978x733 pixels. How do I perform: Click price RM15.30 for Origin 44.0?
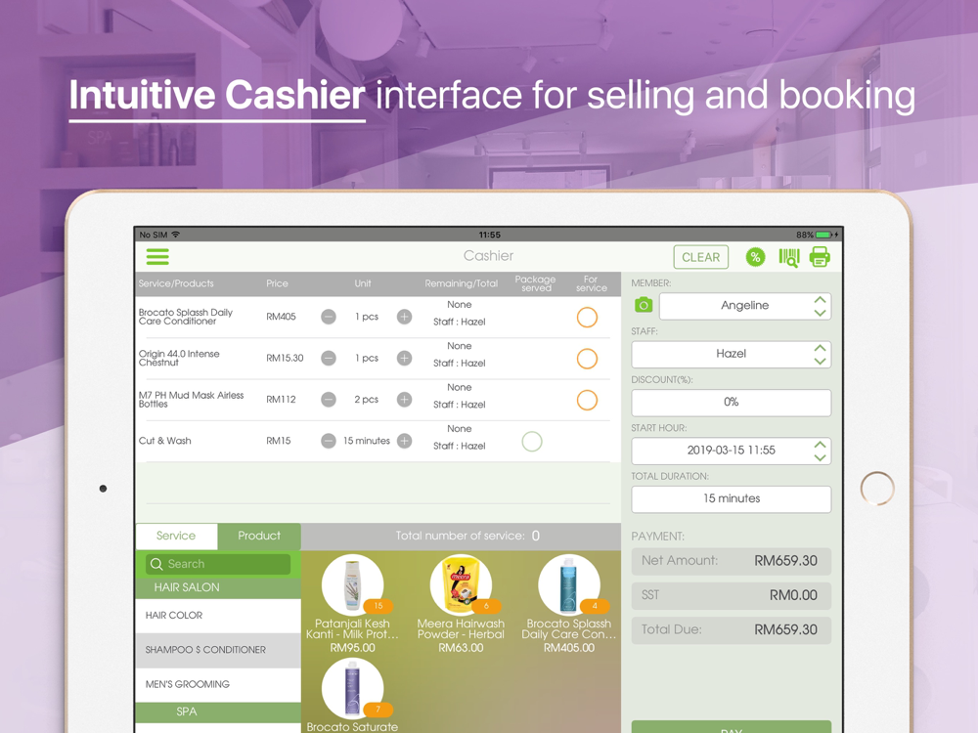285,359
